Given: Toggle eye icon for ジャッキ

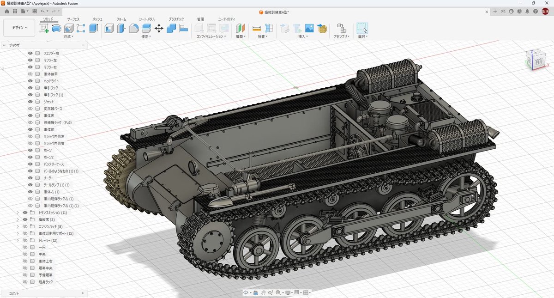Looking at the screenshot, I should point(30,102).
